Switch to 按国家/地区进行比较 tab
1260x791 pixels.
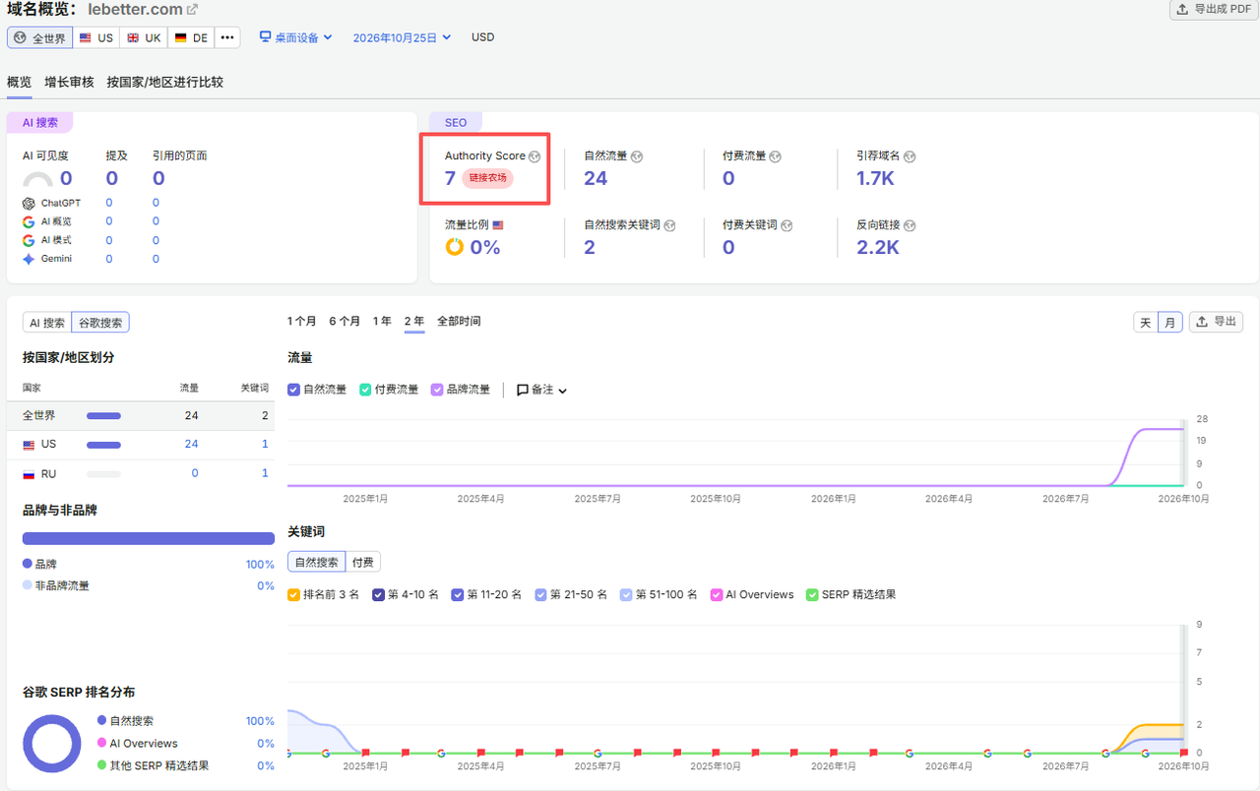(x=165, y=82)
